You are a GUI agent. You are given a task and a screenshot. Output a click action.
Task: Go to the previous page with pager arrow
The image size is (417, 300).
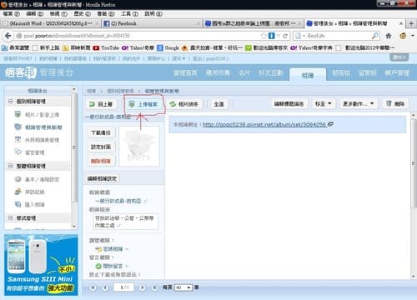coord(105,287)
